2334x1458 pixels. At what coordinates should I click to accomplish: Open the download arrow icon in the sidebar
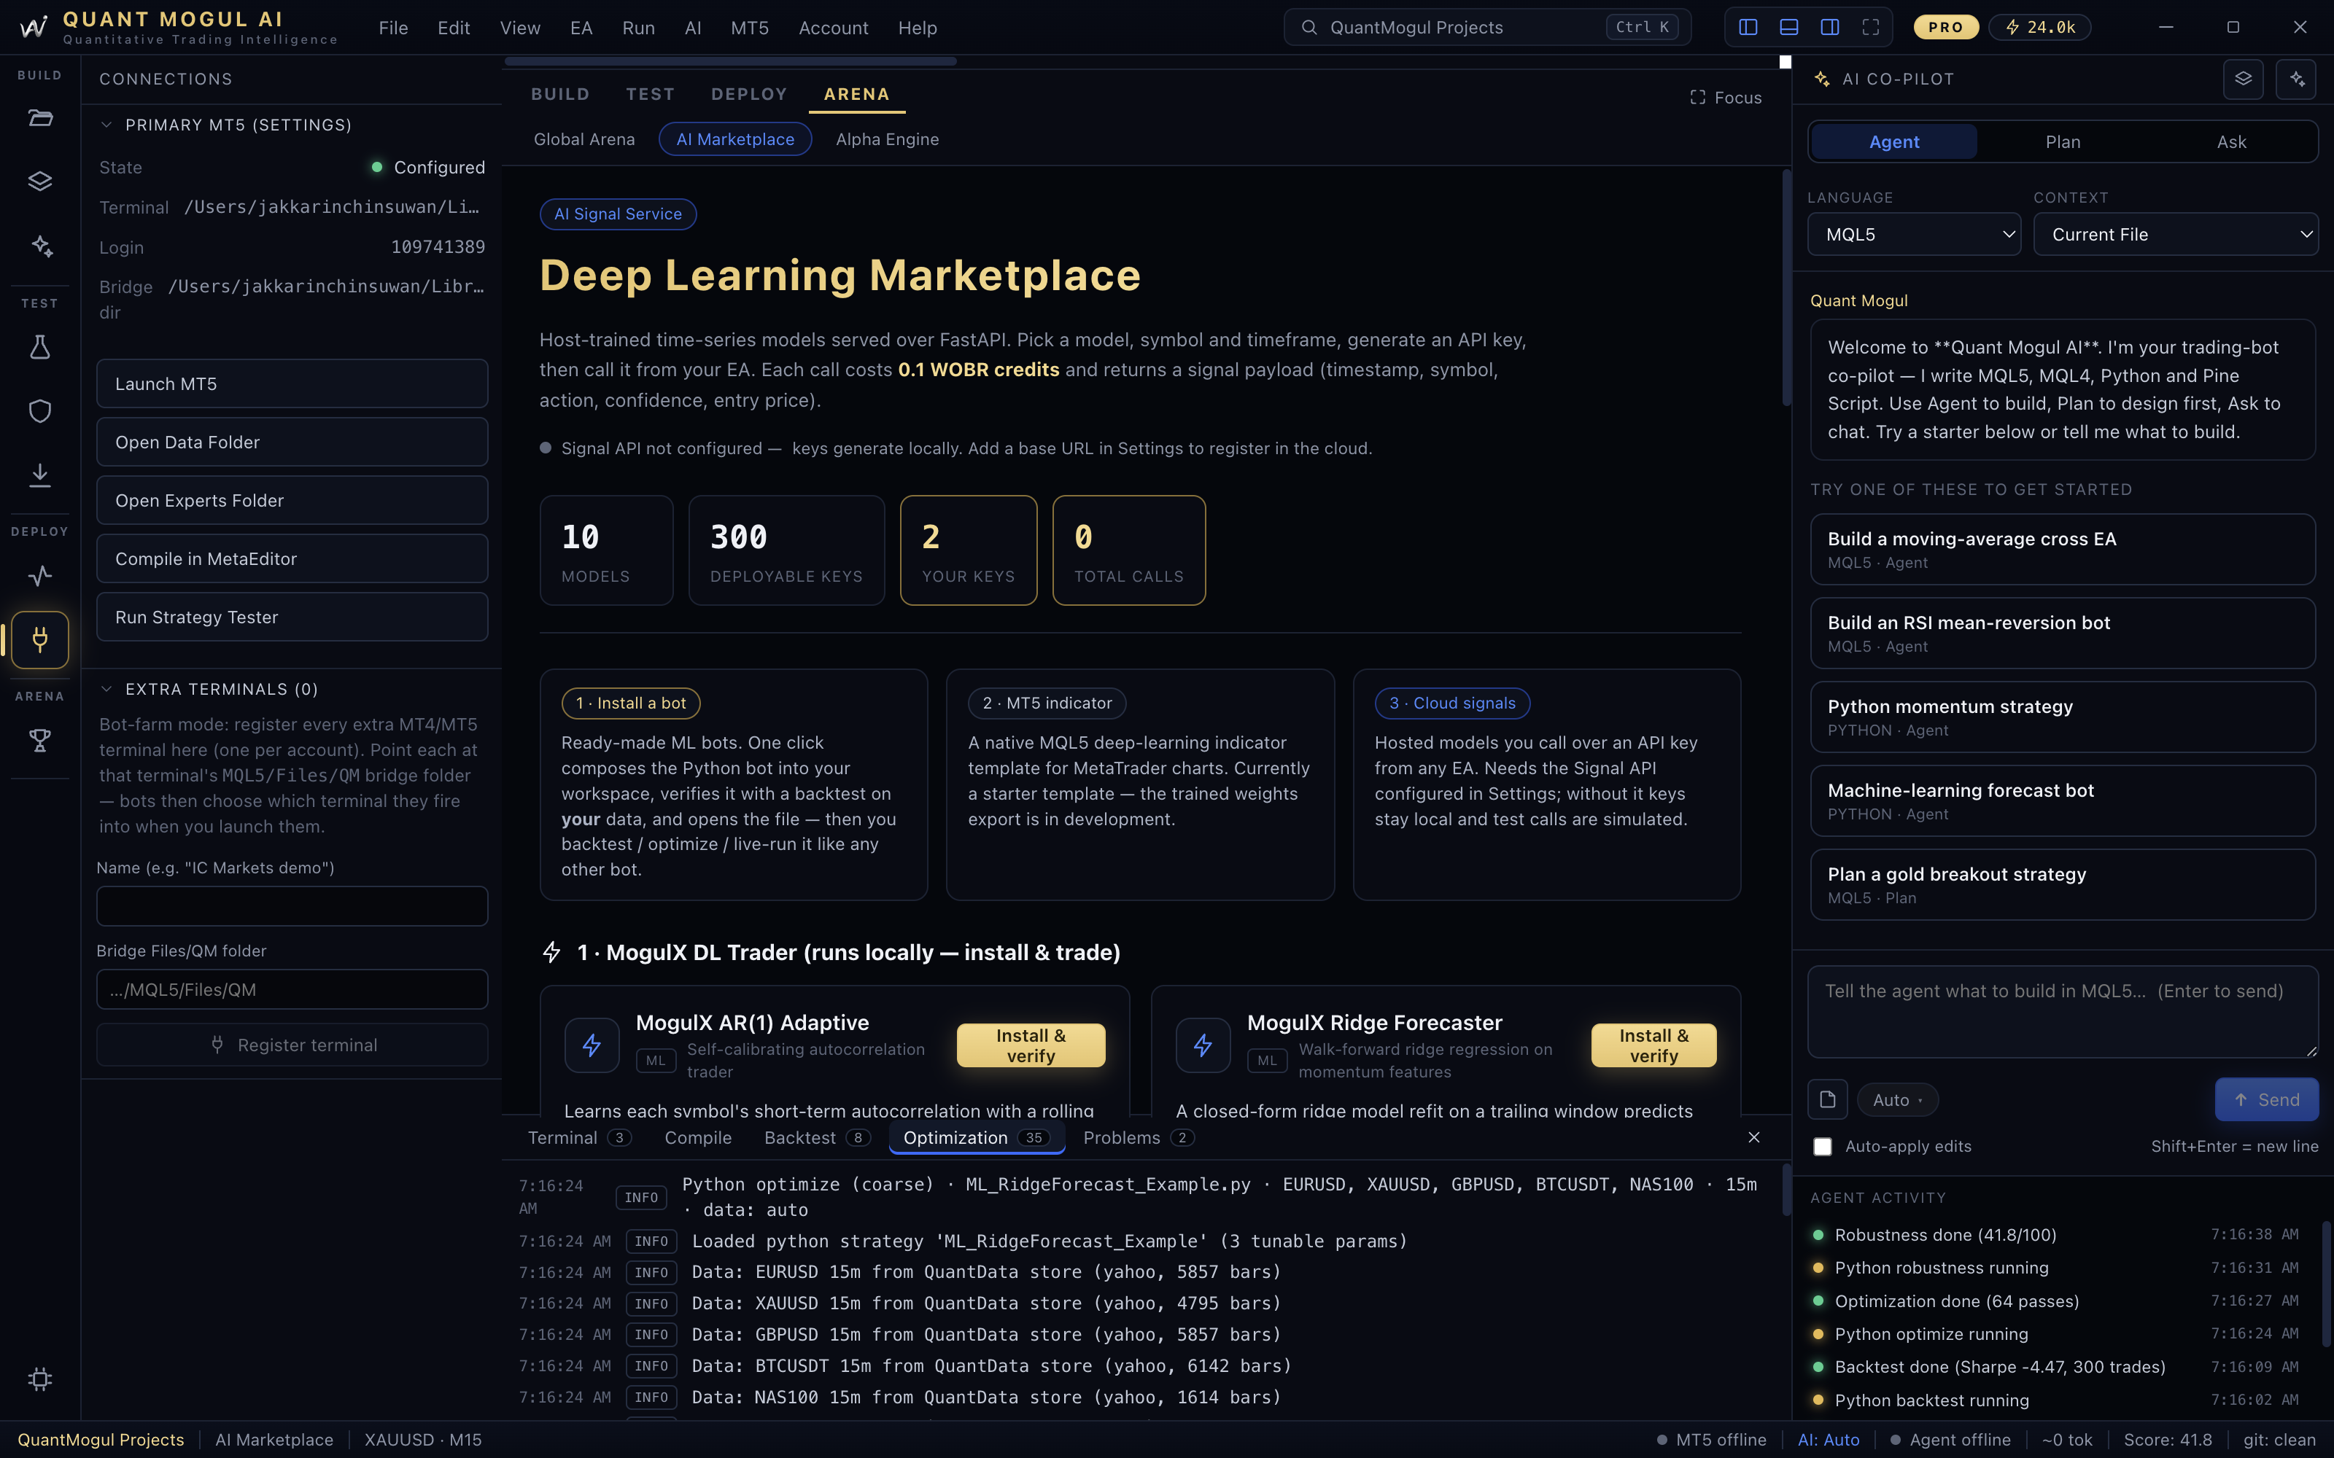pyautogui.click(x=39, y=475)
